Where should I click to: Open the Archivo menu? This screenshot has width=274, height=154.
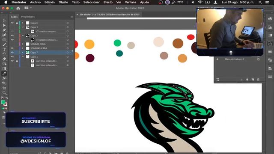[x=35, y=2]
